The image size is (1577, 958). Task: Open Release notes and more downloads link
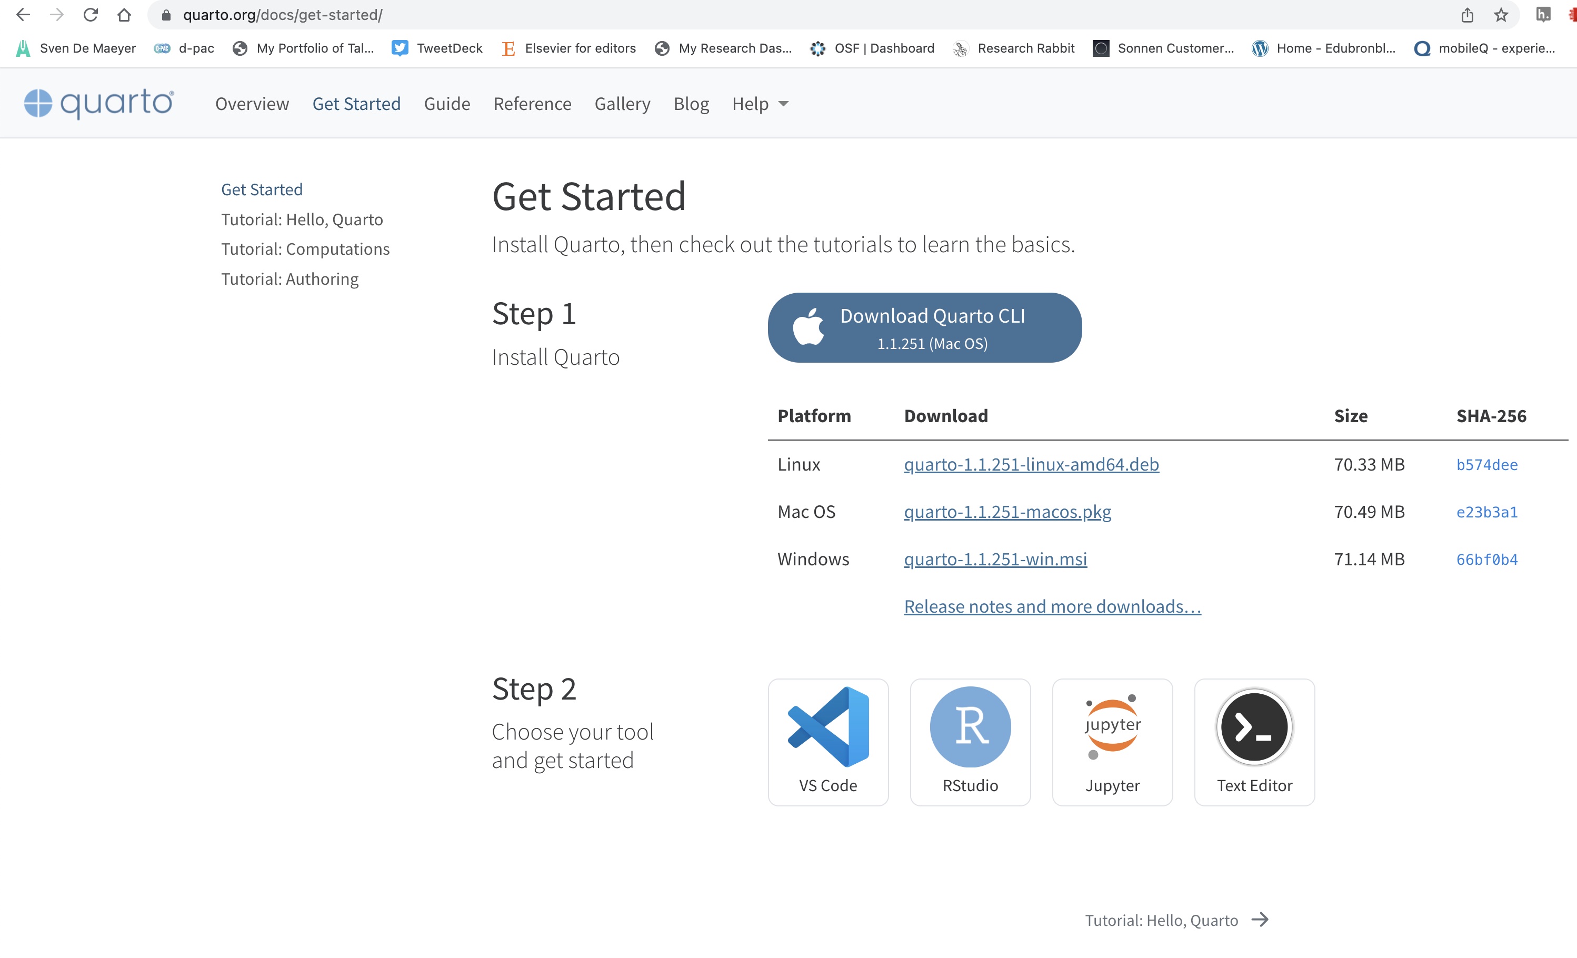coord(1052,606)
